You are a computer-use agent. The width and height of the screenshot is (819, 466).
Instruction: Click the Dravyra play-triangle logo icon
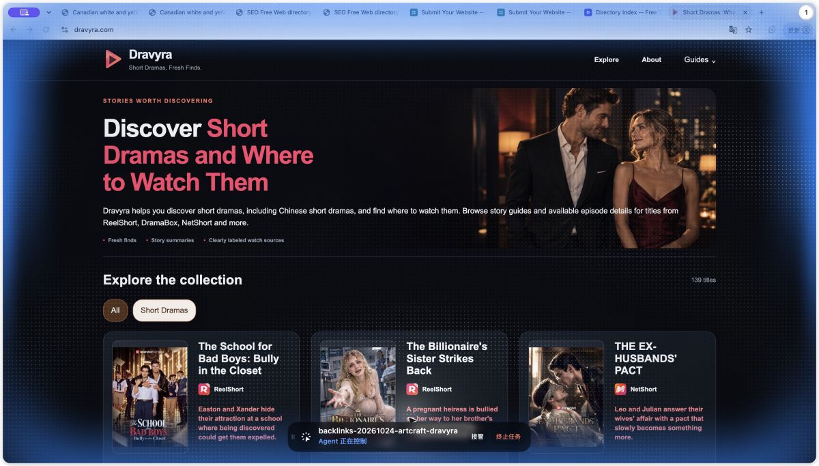click(113, 59)
